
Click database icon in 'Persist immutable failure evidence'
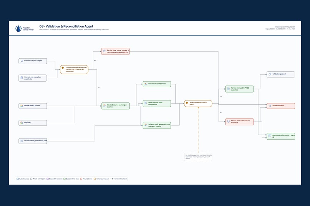pos(228,122)
